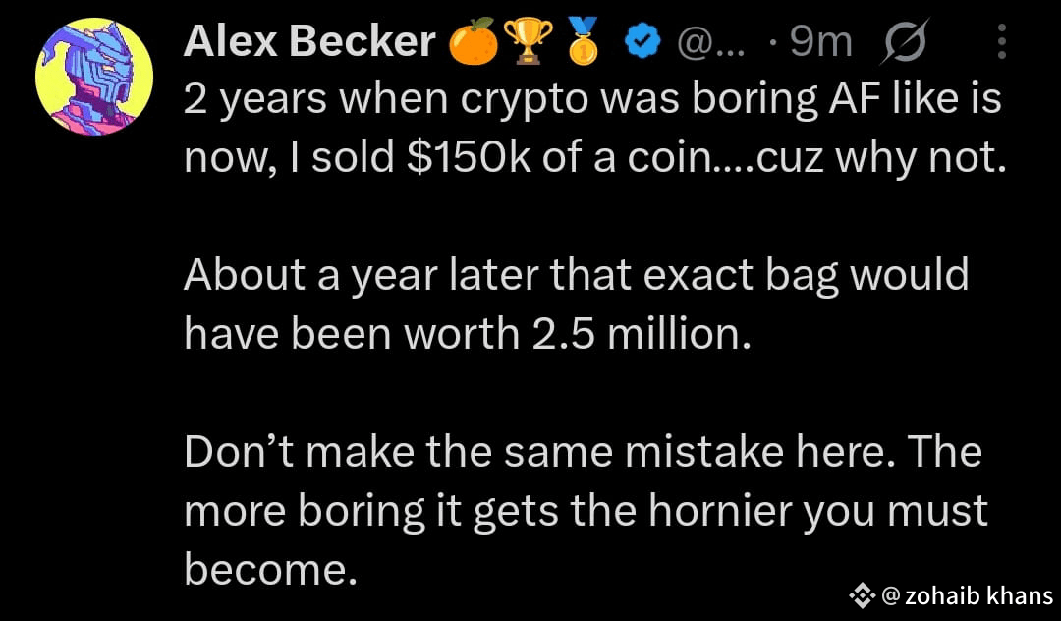The image size is (1061, 621).
Task: Open Alex Becker's profile avatar
Action: pyautogui.click(x=94, y=77)
